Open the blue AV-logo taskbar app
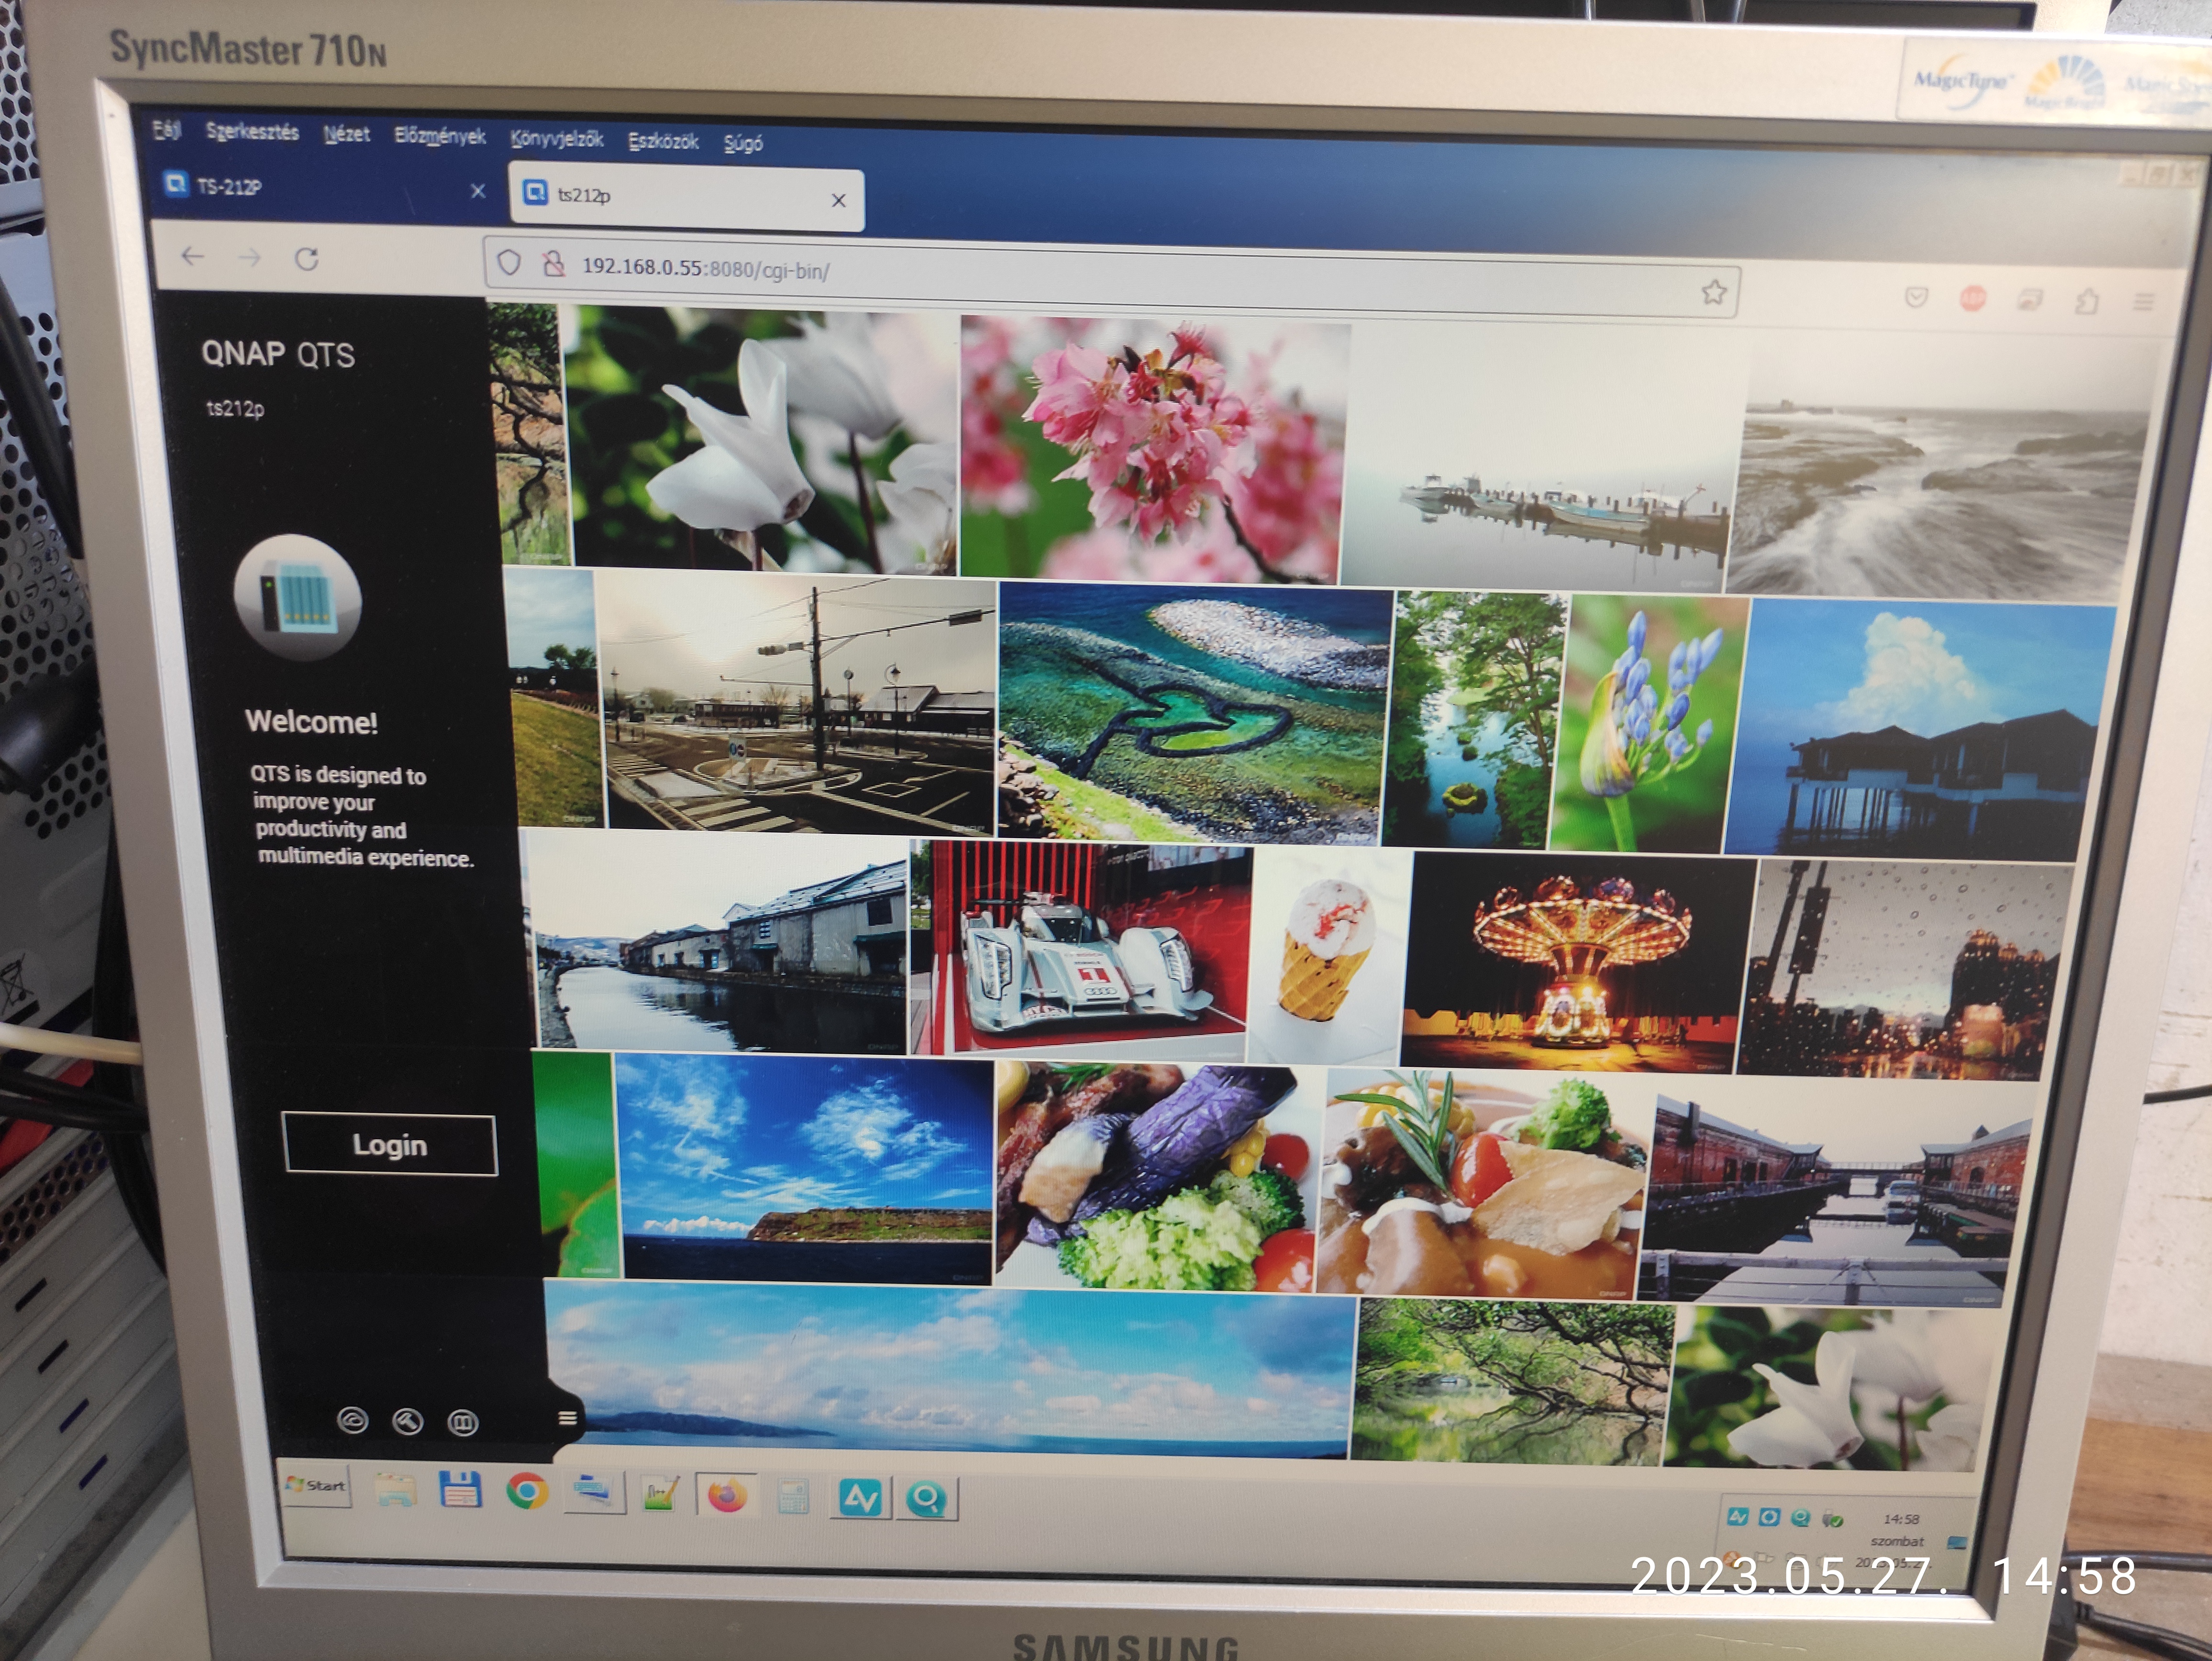 [x=860, y=1498]
